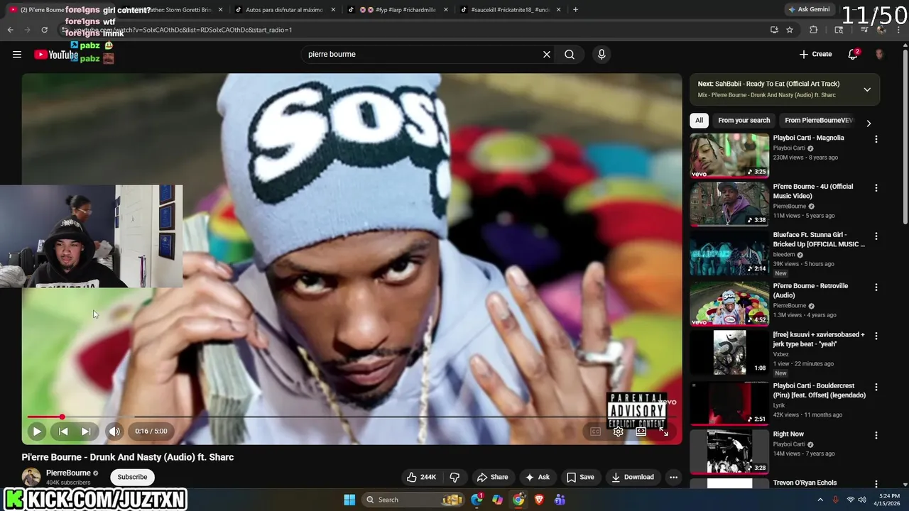Switch player to theater mode
909x511 pixels.
point(641,432)
